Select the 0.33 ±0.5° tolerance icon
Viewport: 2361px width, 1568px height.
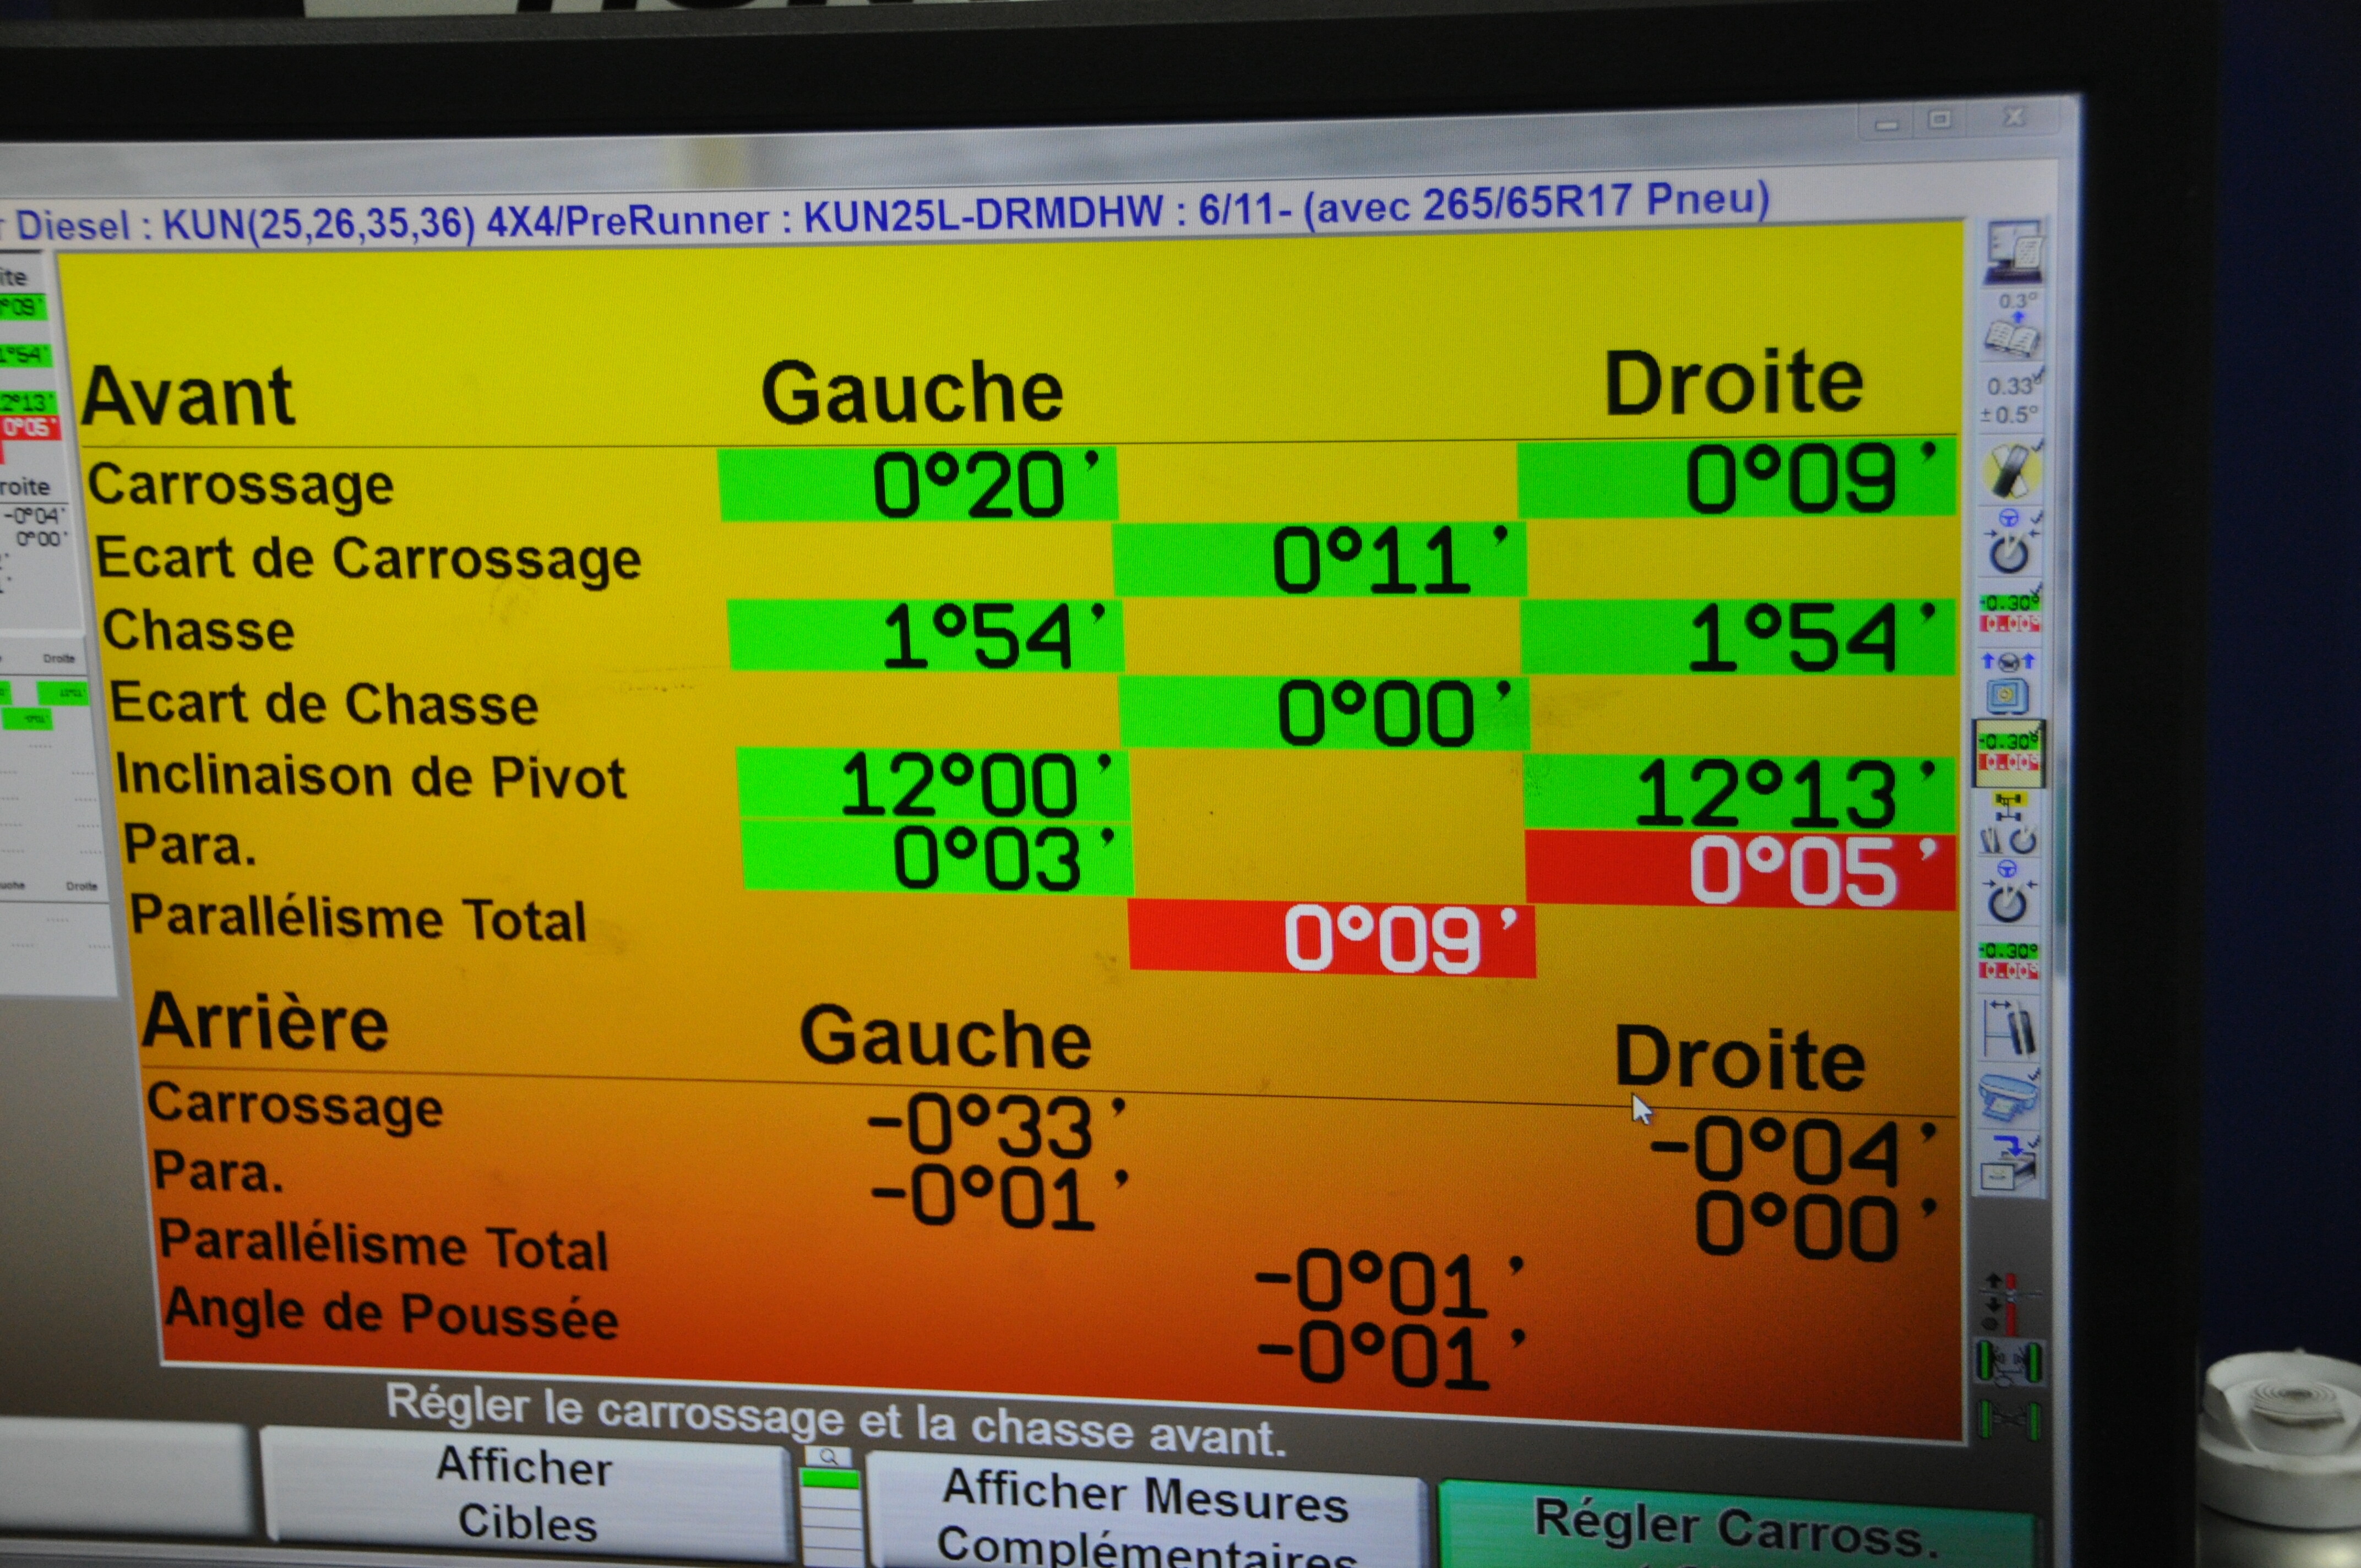click(2012, 399)
